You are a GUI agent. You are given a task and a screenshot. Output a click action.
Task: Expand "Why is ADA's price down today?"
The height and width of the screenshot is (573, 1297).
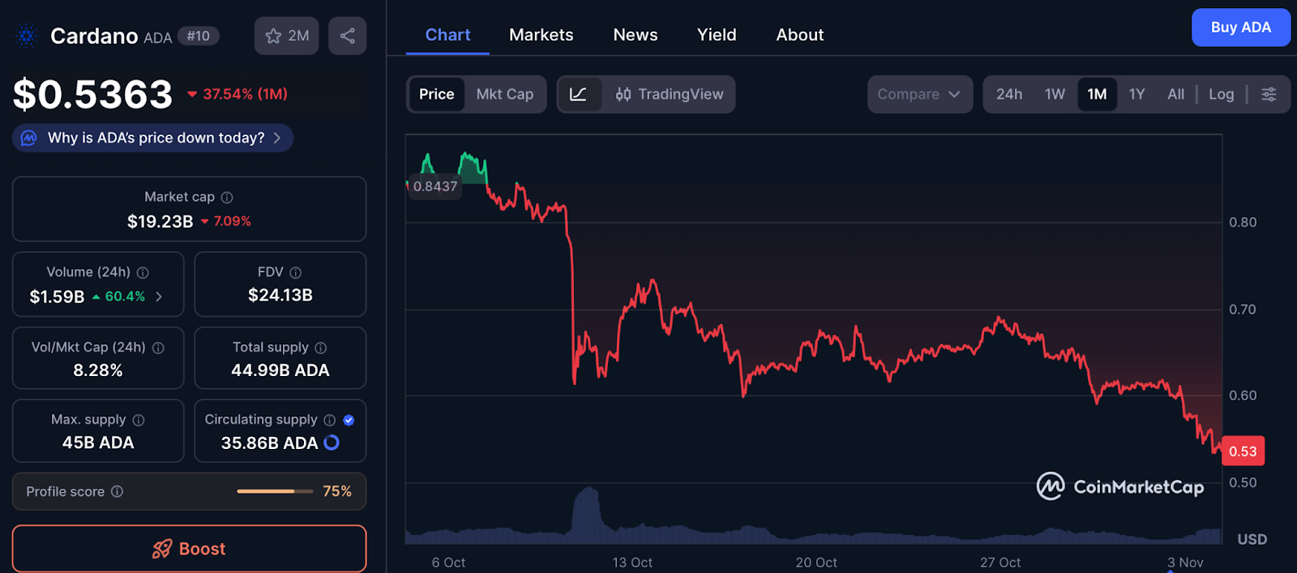(153, 138)
